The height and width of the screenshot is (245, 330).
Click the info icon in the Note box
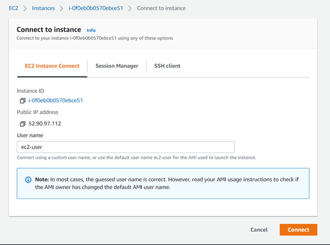[x=28, y=180]
